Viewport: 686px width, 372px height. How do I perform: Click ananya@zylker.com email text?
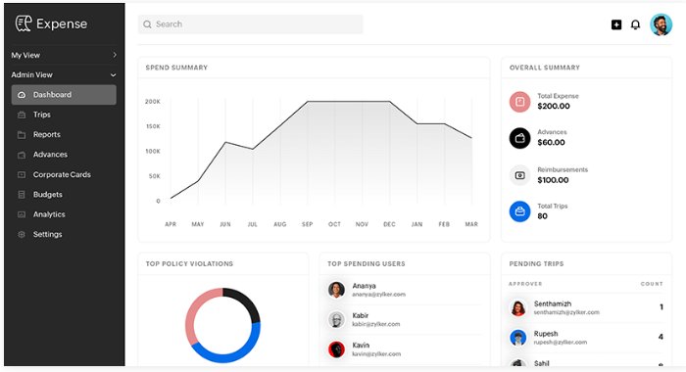point(379,295)
